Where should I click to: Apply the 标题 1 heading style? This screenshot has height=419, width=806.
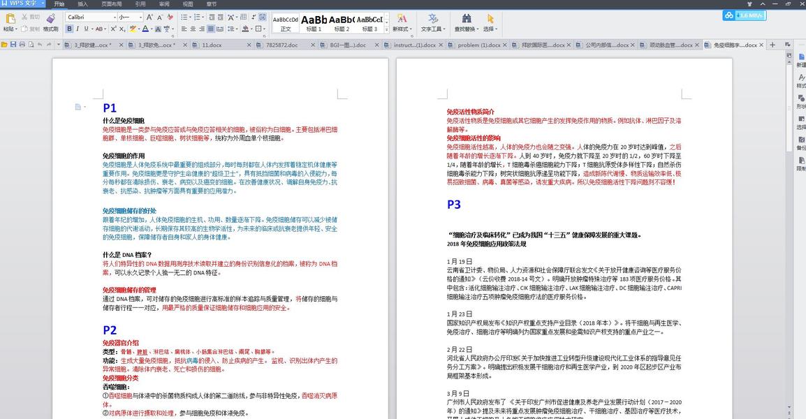(314, 24)
